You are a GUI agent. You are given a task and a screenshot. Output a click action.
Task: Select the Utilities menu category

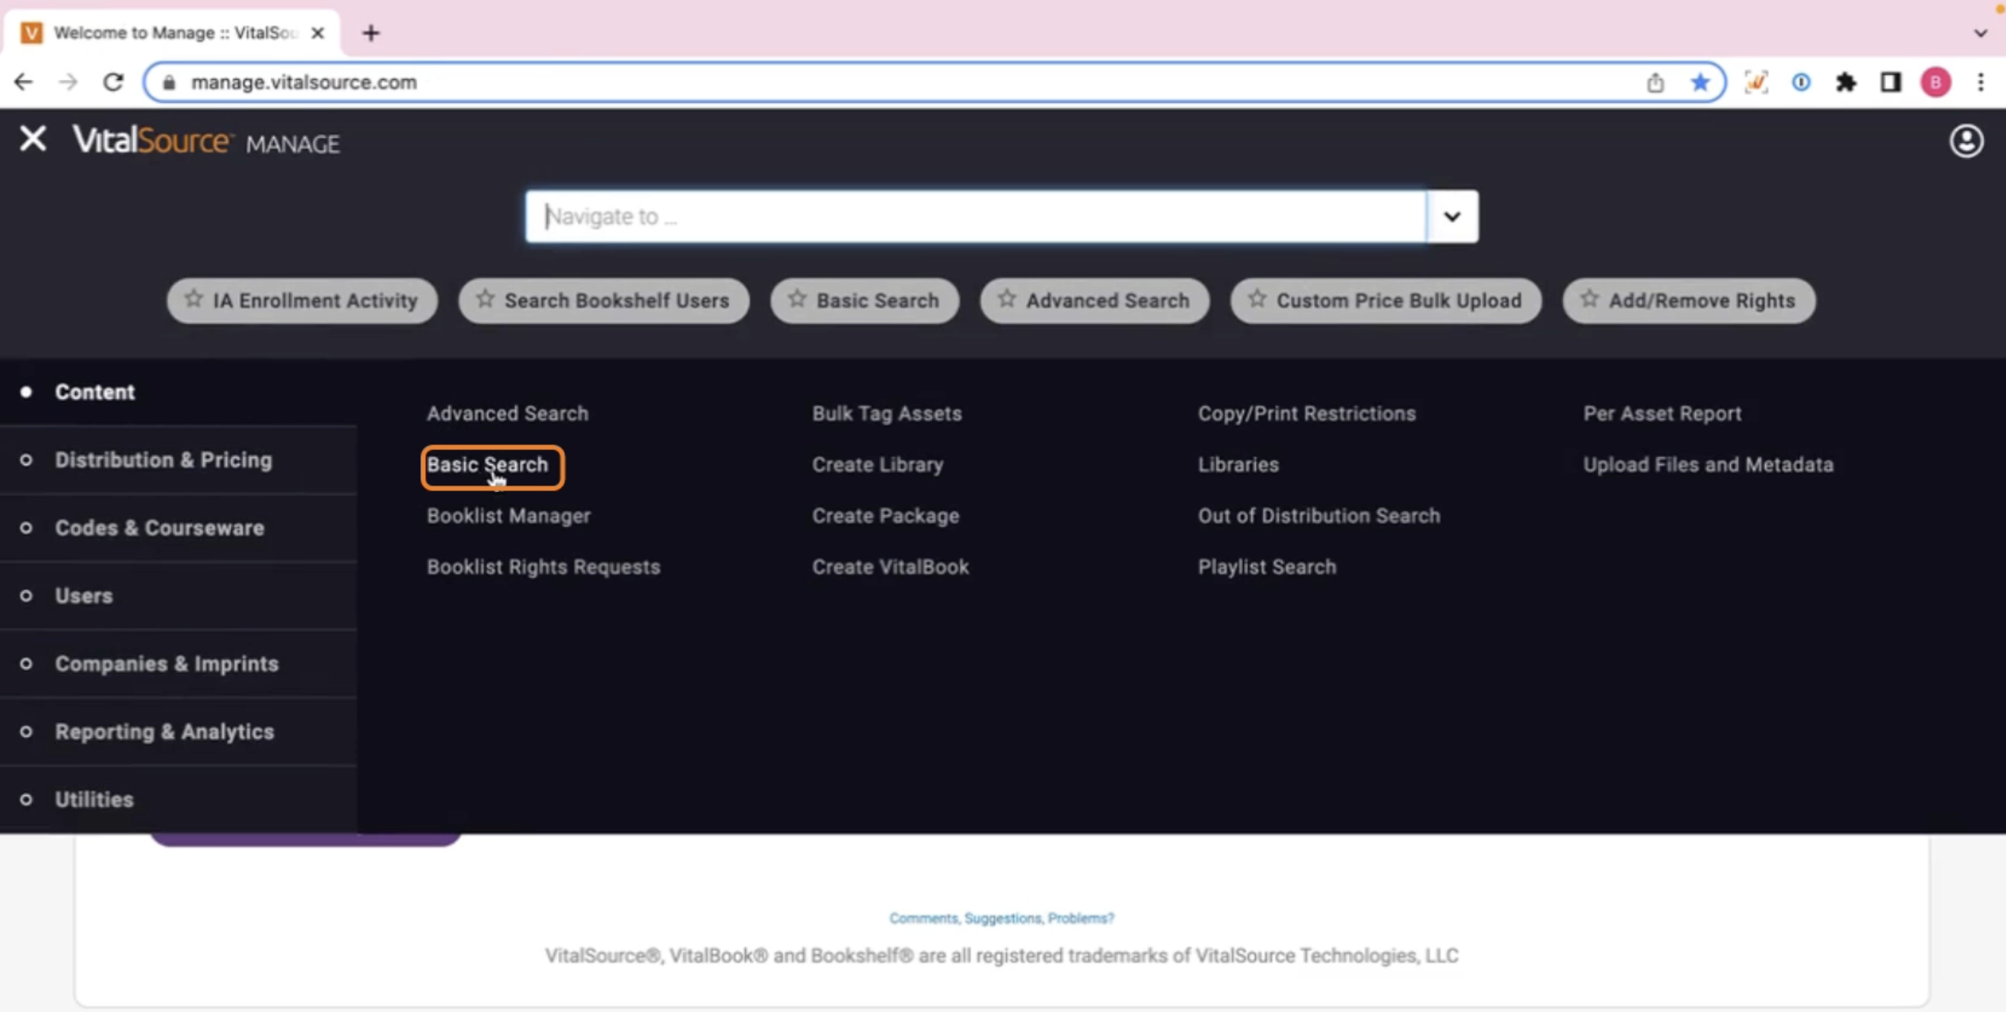coord(178,799)
